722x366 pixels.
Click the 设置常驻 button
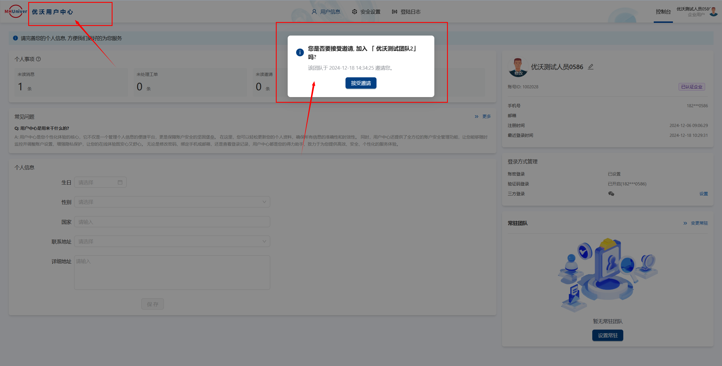point(607,336)
